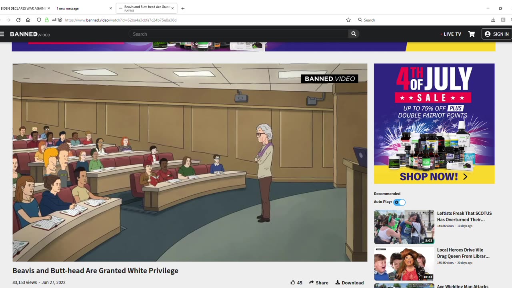The image size is (512, 288).
Task: Open Local Heroes Drive Vile Drag Queen thumbnail
Action: tap(404, 264)
